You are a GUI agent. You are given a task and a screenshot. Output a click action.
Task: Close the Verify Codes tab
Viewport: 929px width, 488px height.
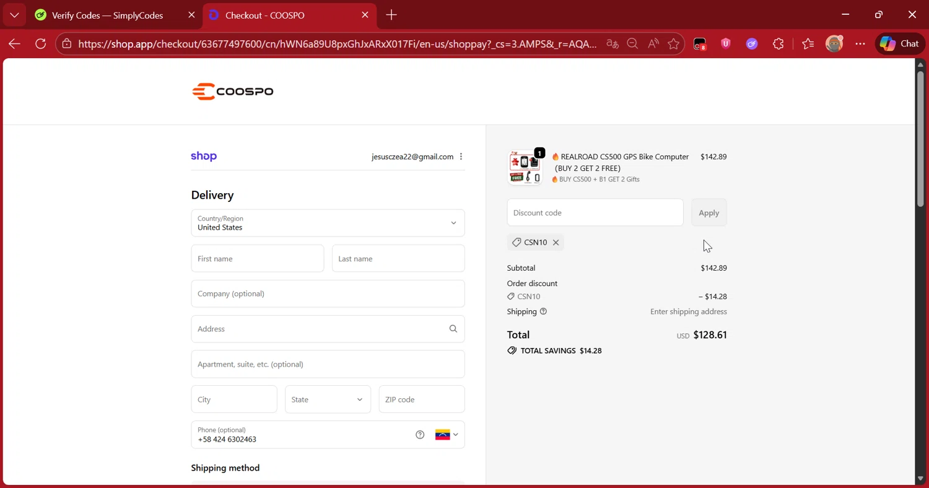pyautogui.click(x=191, y=15)
